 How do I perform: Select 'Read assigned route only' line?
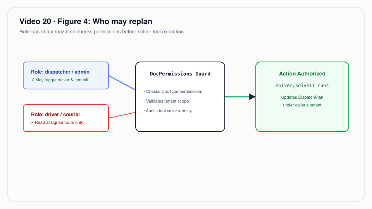coord(57,123)
